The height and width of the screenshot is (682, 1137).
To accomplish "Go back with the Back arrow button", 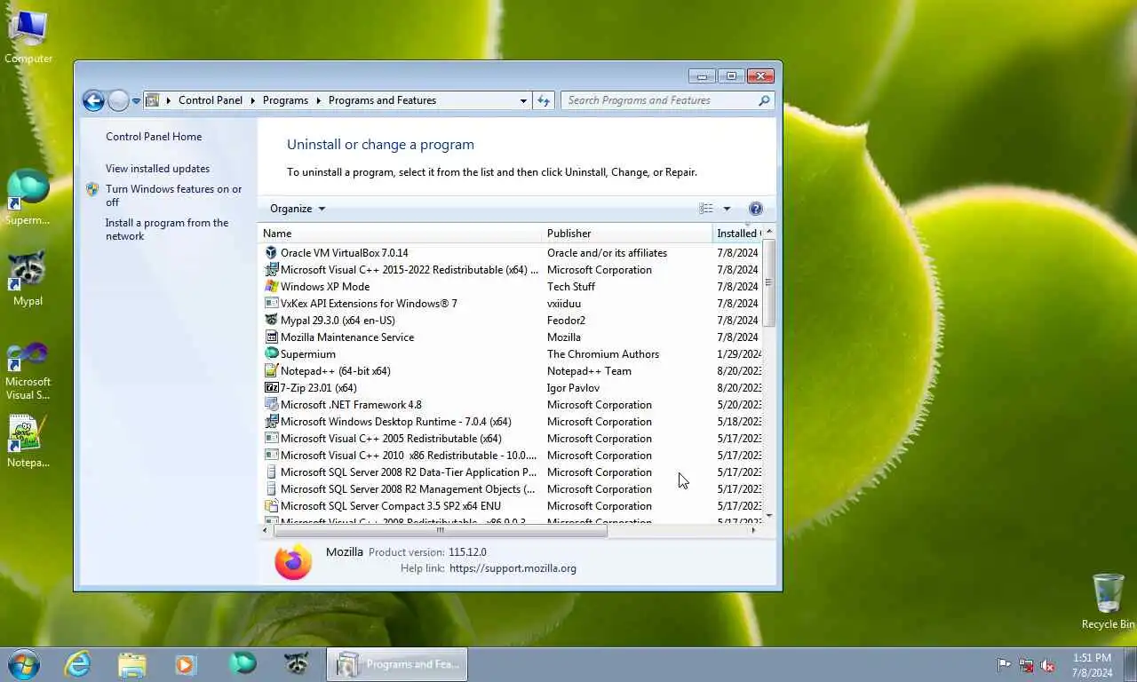I will pos(93,100).
